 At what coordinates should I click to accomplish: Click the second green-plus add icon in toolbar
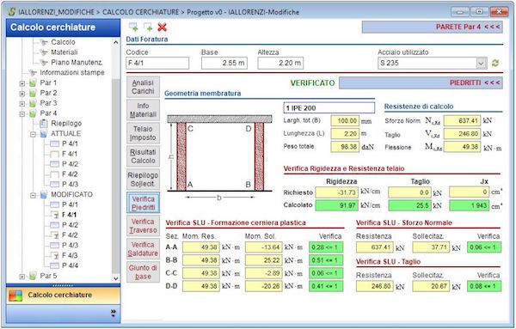pyautogui.click(x=148, y=27)
